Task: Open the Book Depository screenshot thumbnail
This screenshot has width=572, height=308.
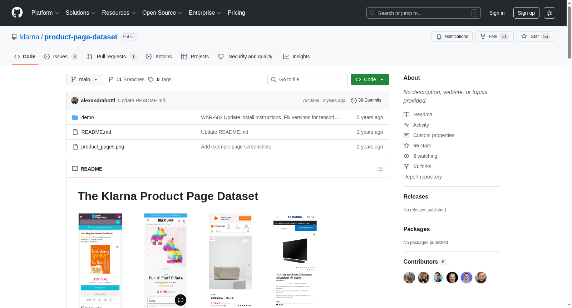Action: click(x=100, y=261)
